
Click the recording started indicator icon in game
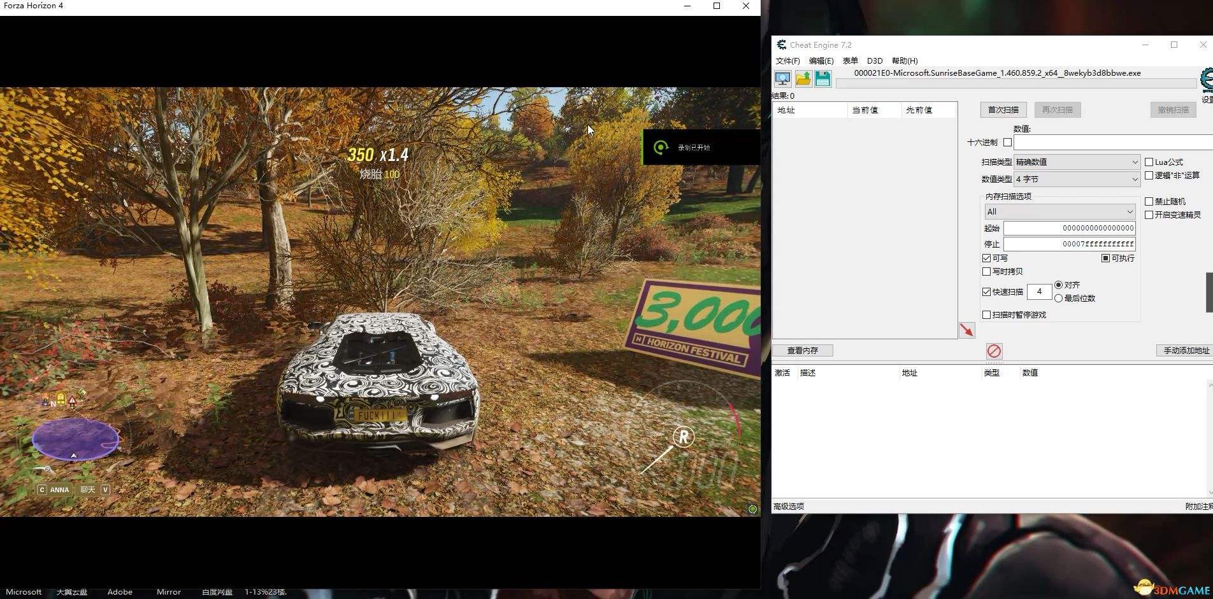661,148
